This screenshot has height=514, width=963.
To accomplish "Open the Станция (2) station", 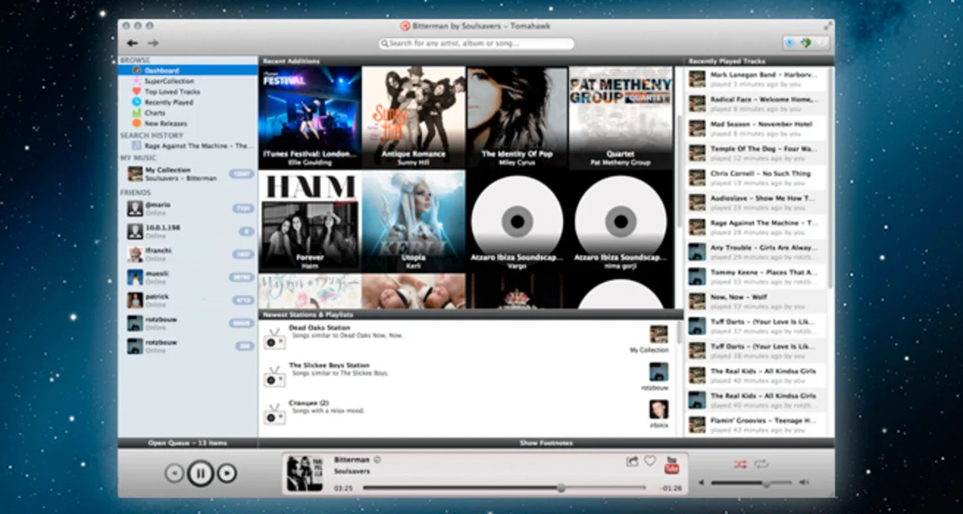I will click(x=466, y=412).
